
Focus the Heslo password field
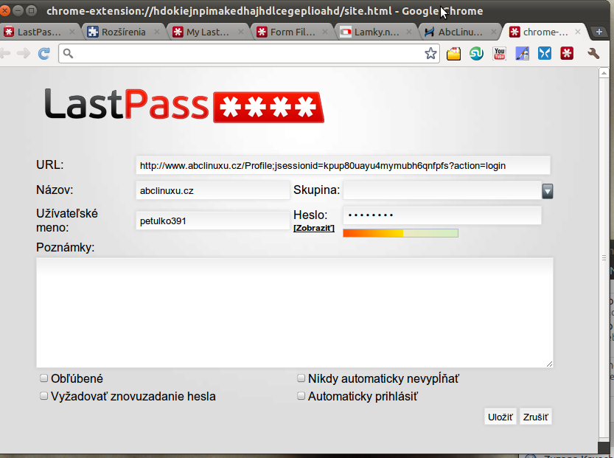442,215
